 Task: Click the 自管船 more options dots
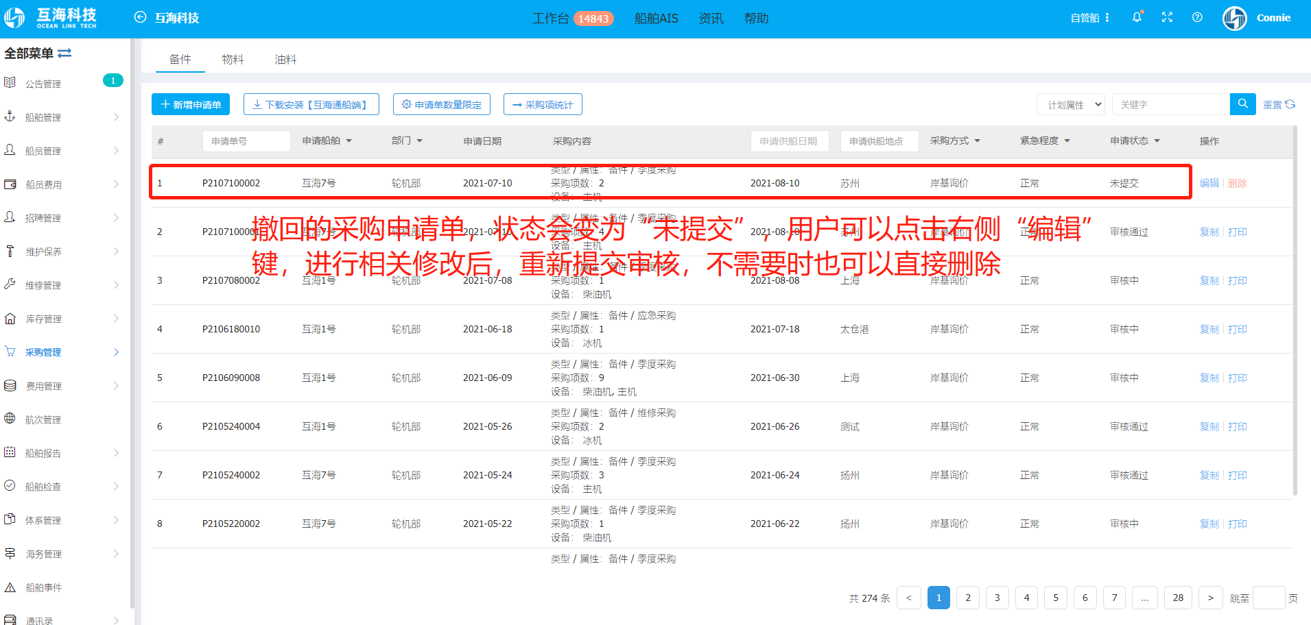1107,18
